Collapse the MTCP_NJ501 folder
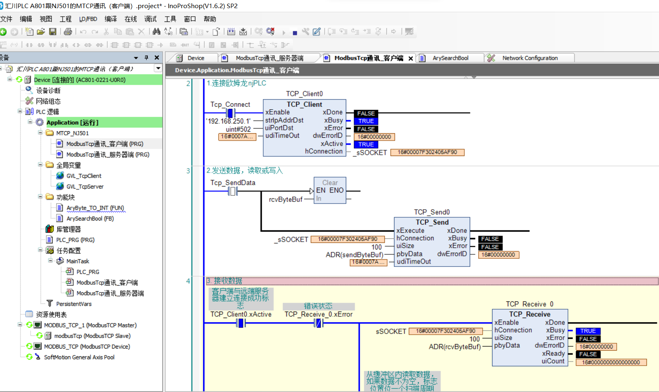Screen dimensions: 659x392 [x=40, y=133]
